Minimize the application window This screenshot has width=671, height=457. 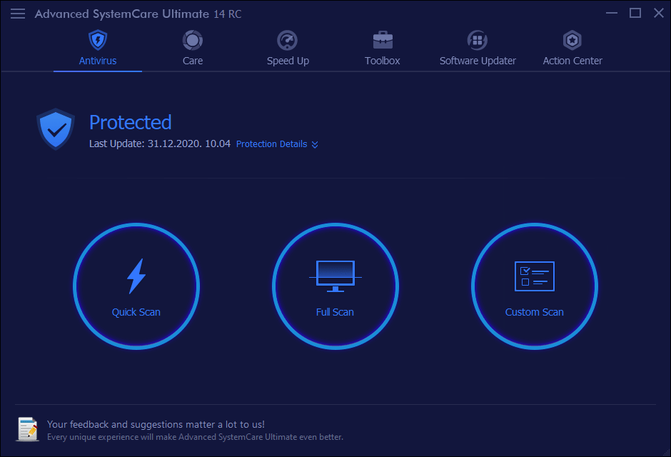612,14
